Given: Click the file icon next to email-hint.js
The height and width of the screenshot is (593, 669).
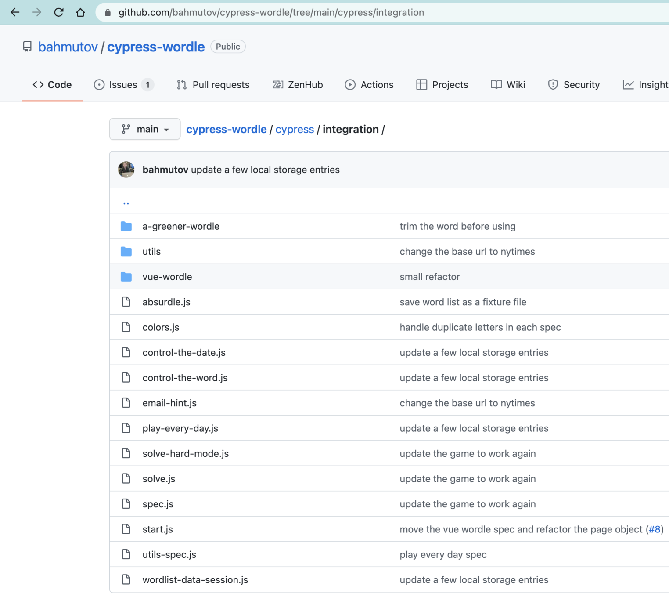Looking at the screenshot, I should [126, 403].
